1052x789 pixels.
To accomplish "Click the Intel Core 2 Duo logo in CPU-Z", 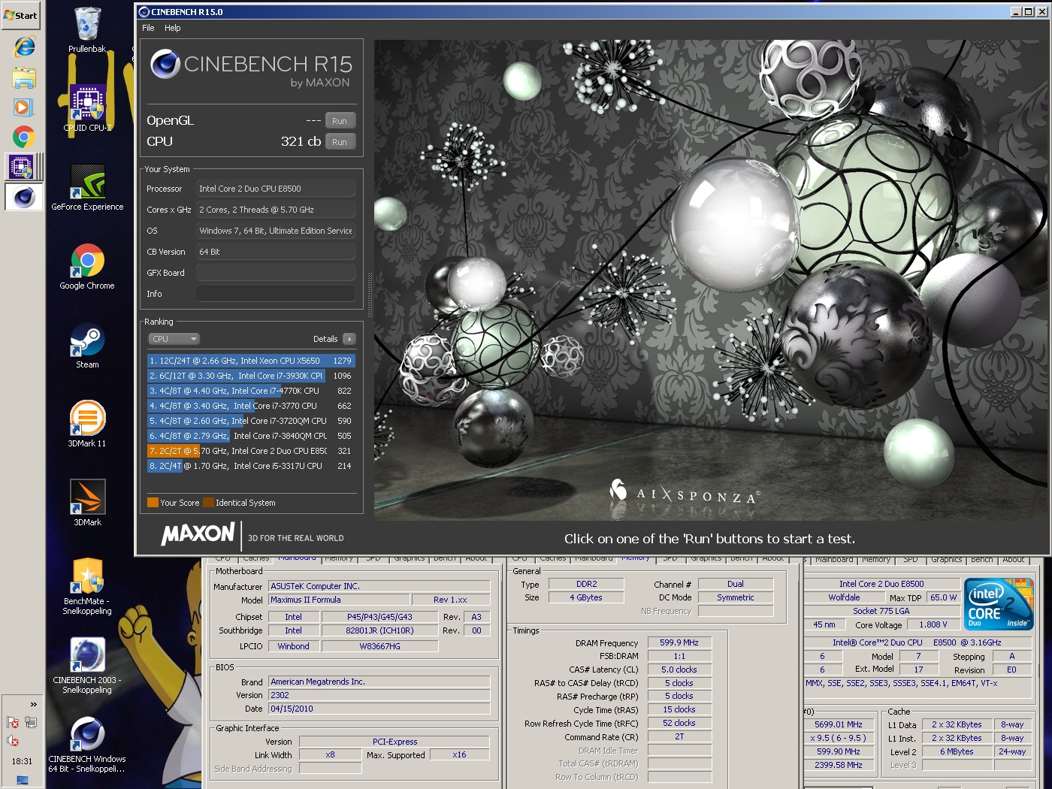I will coord(999,604).
